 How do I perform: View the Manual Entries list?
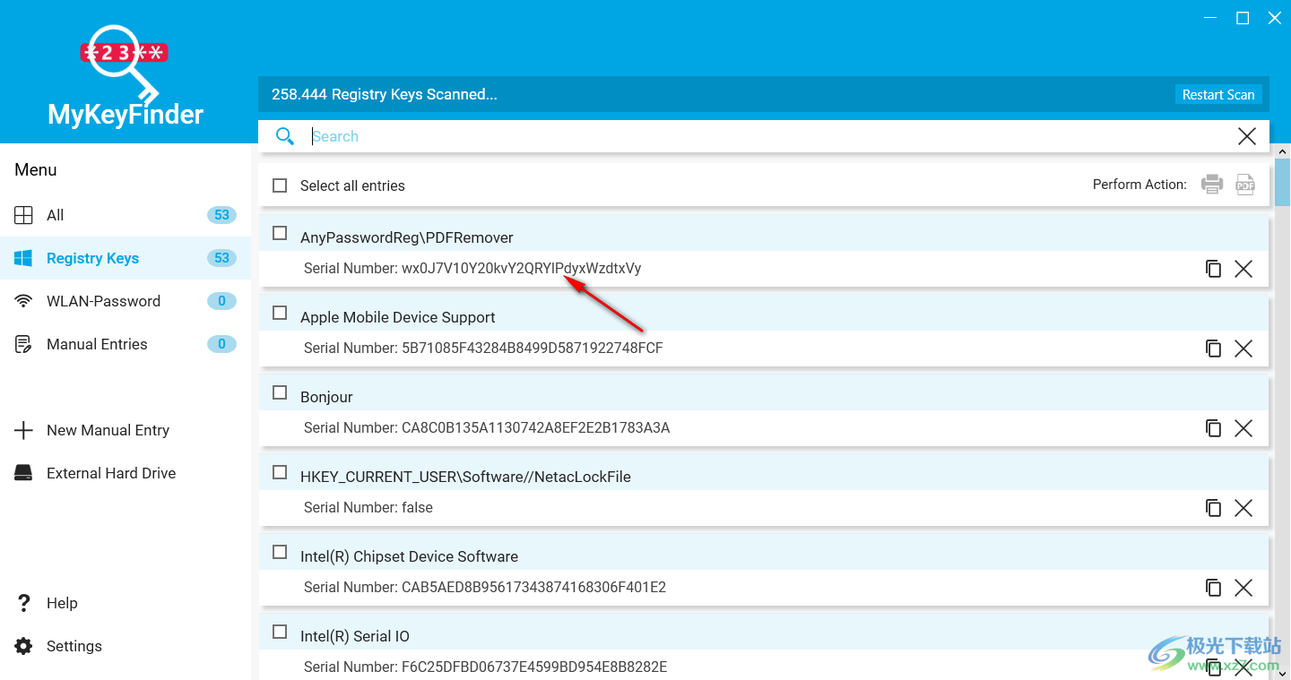(126, 344)
